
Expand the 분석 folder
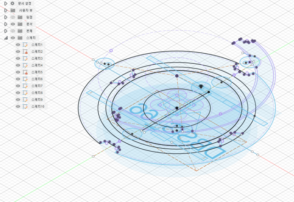[6, 24]
